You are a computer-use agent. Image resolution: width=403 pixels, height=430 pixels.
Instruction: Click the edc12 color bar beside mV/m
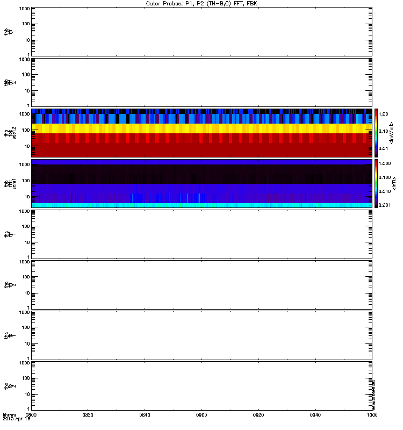376,133
